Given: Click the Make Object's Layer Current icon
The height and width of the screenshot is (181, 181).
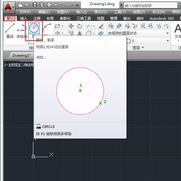Looking at the screenshot, I should (119, 26).
